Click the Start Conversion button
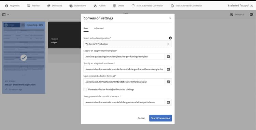The height and width of the screenshot is (130, 256). coord(160,118)
